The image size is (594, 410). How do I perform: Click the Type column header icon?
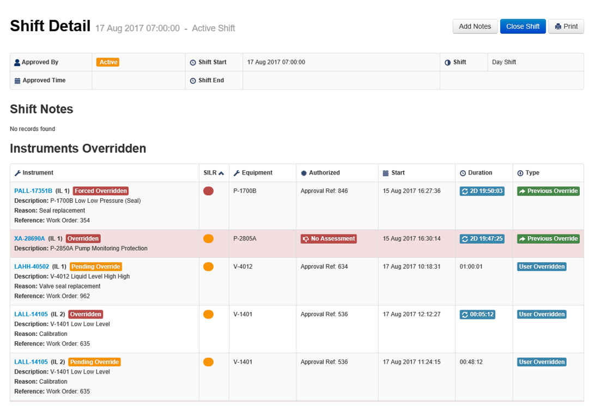[520, 173]
